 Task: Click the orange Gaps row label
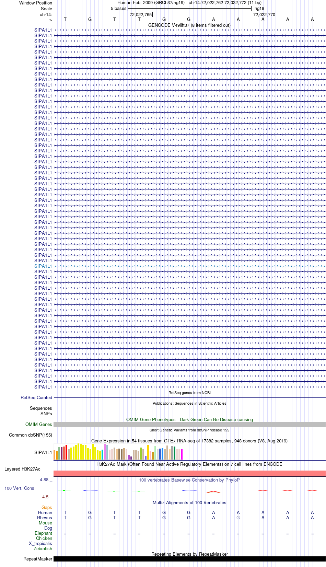coord(47,507)
